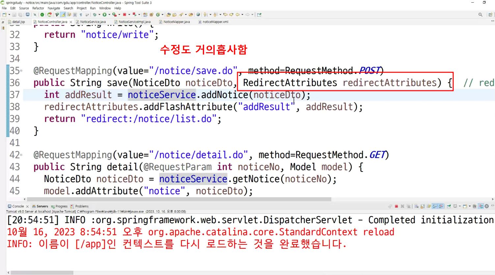Click the Console settings gear icon
The height and width of the screenshot is (275, 495).
tap(487, 206)
